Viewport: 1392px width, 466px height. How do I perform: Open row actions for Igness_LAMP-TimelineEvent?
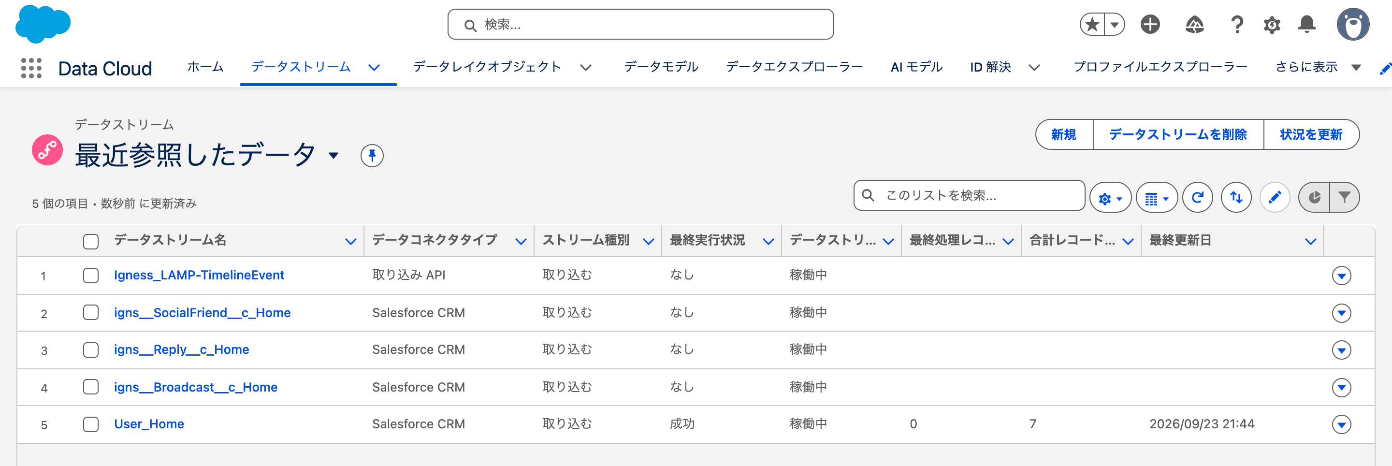click(1341, 276)
